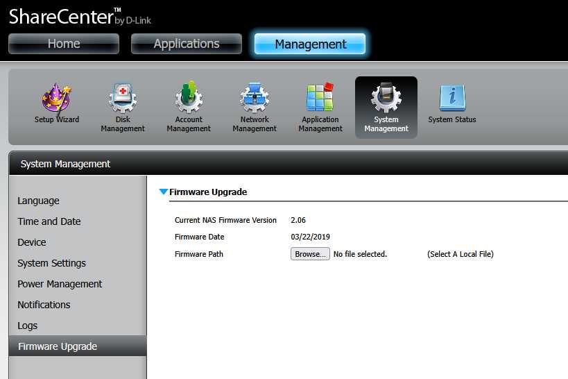This screenshot has height=379, width=568.
Task: Select Firmware Upgrade in sidebar
Action: pyautogui.click(x=78, y=346)
